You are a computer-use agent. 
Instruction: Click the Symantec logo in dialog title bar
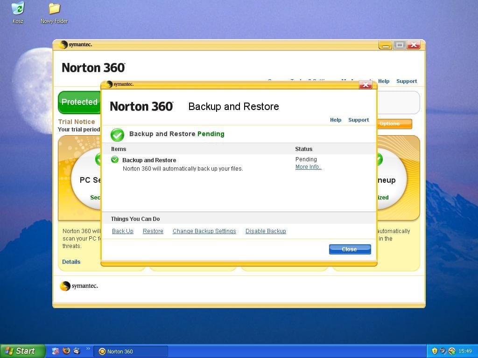coord(120,84)
